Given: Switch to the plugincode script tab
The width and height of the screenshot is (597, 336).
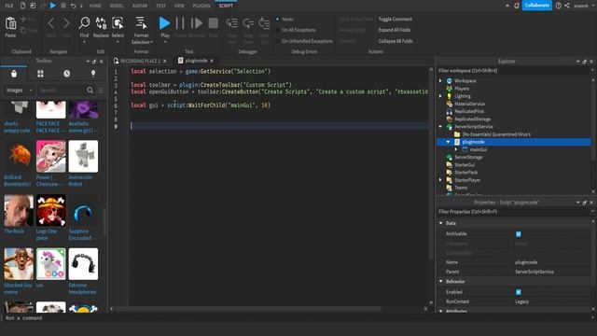Looking at the screenshot, I should 196,61.
